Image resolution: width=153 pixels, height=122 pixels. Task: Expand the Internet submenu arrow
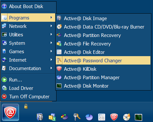click(51, 60)
